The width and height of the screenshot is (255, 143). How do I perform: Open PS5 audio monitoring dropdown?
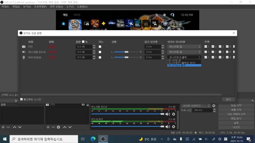(184, 47)
